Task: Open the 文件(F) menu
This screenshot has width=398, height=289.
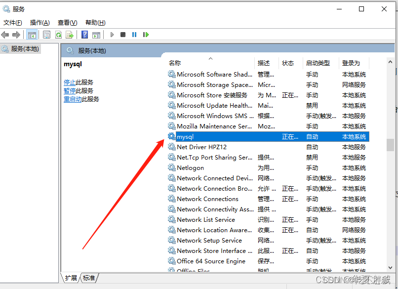Action: [13, 23]
